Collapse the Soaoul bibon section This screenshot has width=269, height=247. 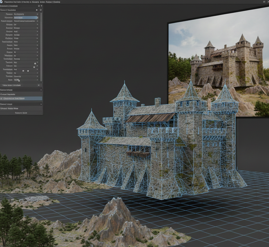coord(41,104)
